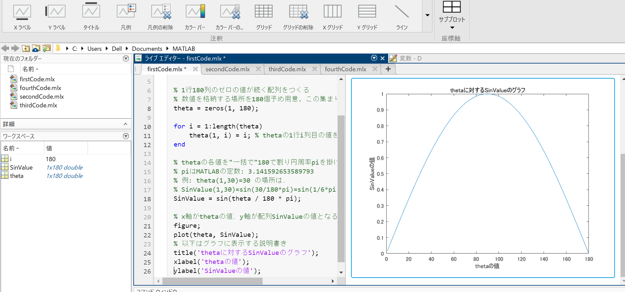Screen dimensions: 625x292
Task: Move up one folder level
Action: [x=26, y=48]
